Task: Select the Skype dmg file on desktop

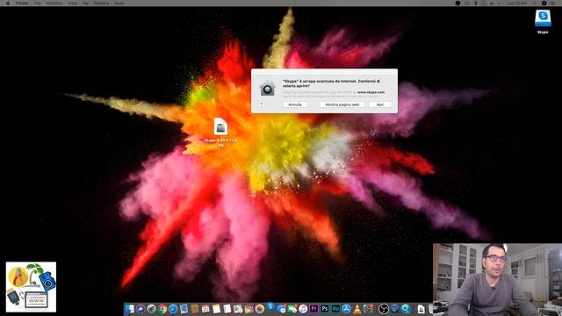Action: (220, 126)
